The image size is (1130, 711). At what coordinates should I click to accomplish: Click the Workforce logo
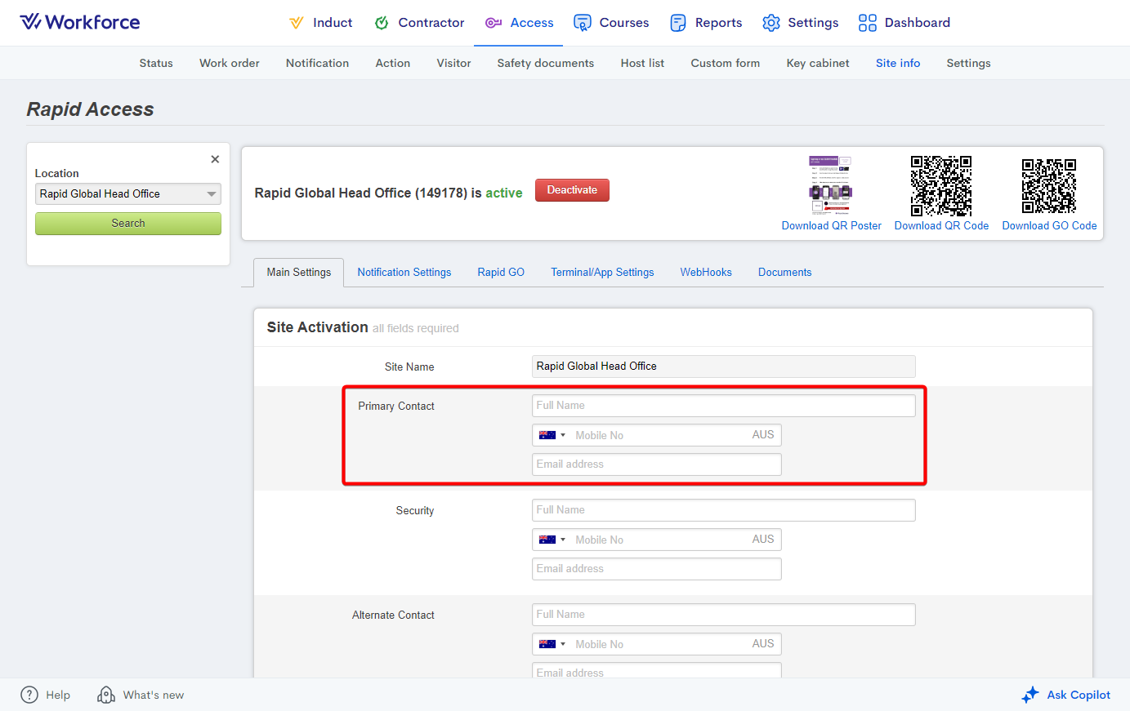80,22
